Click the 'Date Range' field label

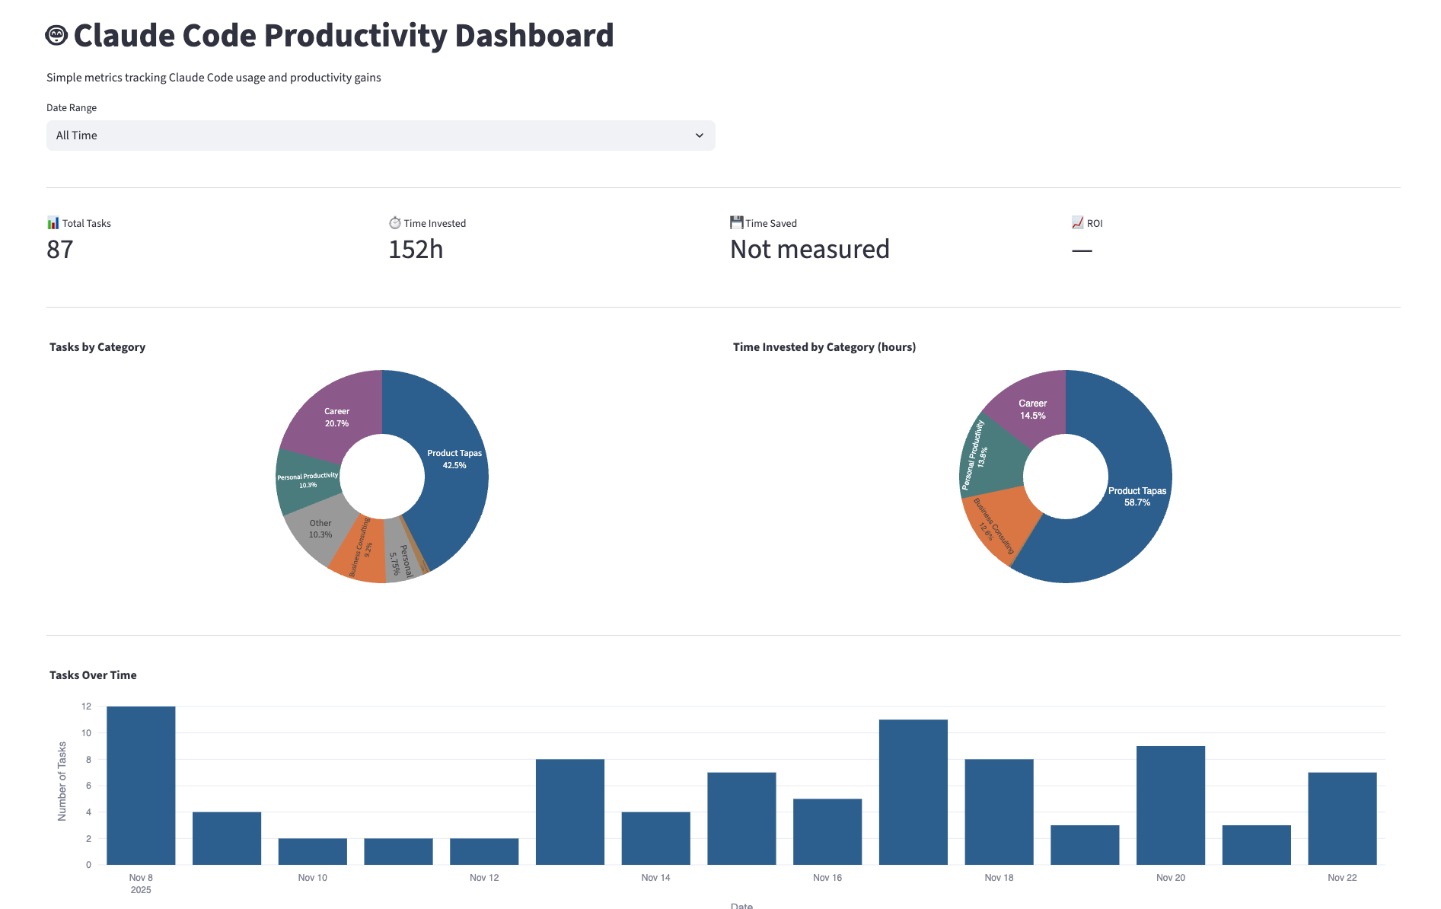pos(72,108)
